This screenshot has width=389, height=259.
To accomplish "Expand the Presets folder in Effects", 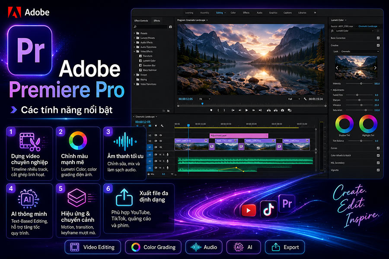I will point(134,33).
